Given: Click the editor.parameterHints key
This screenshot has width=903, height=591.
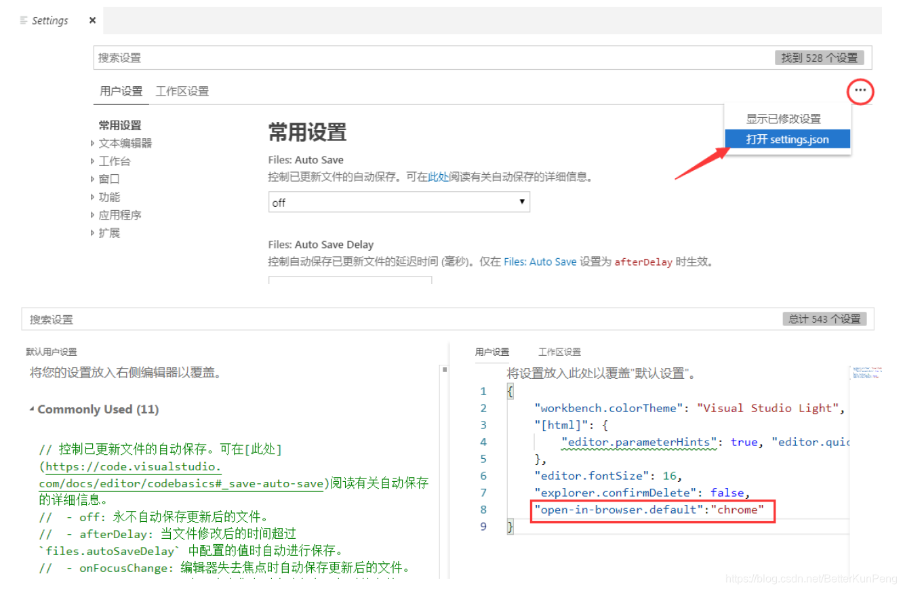Looking at the screenshot, I should coord(639,442).
